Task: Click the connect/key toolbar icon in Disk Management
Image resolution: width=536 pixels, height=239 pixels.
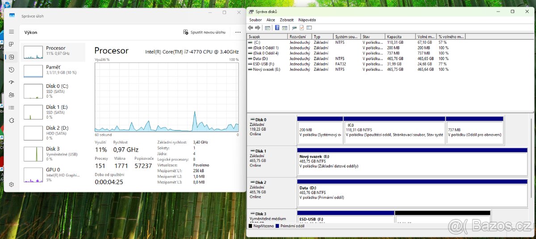Action: pos(294,28)
